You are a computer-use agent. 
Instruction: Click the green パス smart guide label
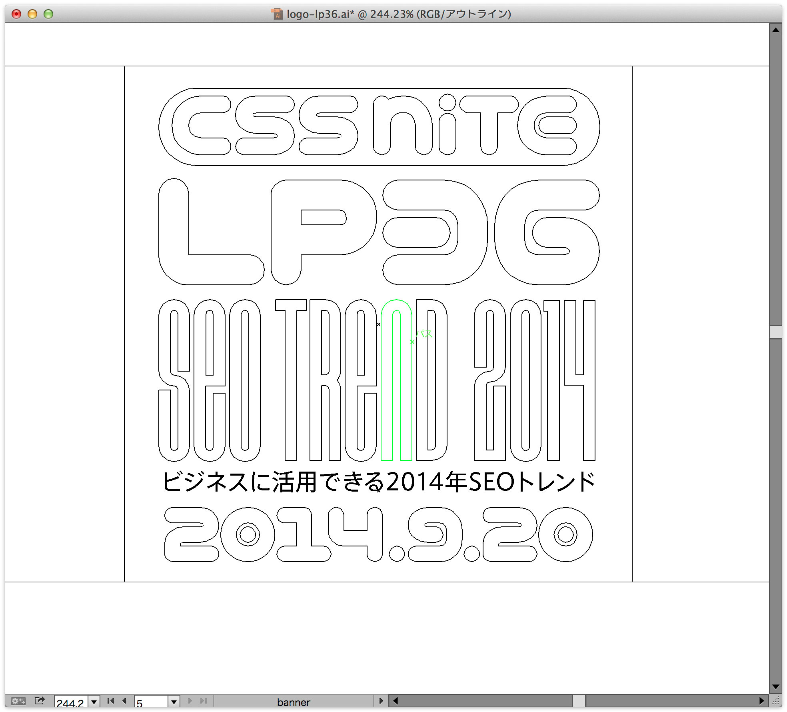424,334
